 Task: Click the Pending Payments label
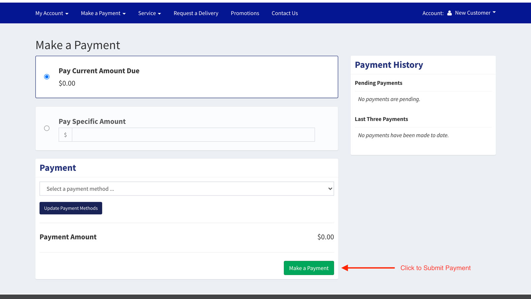tap(378, 83)
